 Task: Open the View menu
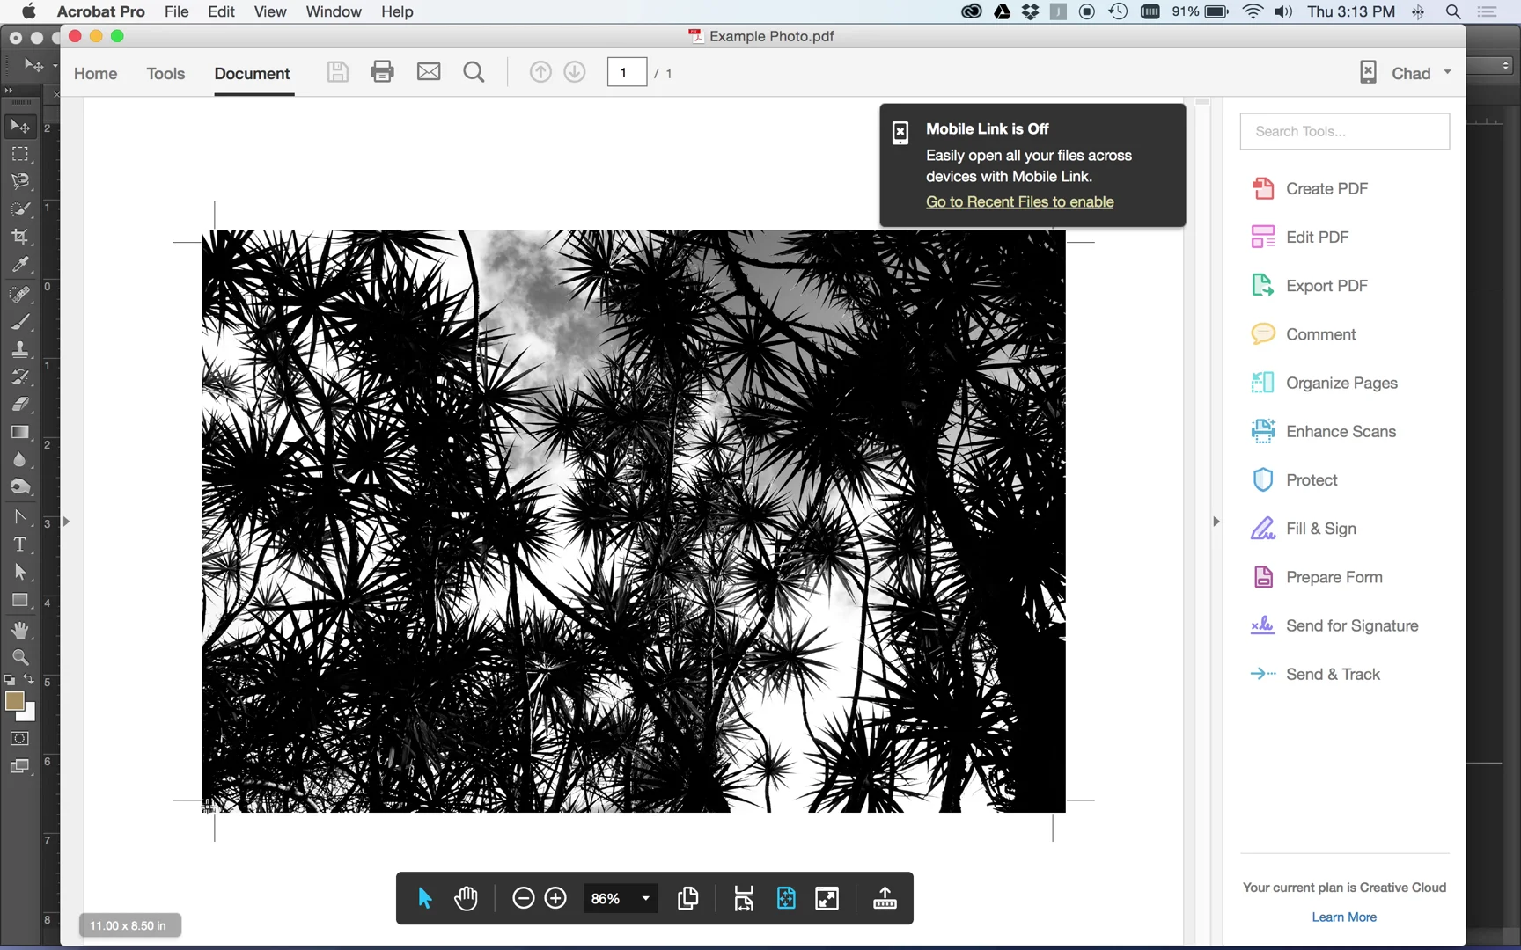269,11
